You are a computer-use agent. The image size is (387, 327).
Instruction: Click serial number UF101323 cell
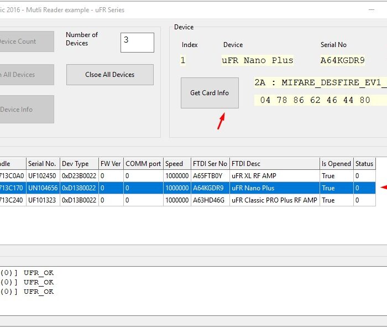pyautogui.click(x=43, y=200)
